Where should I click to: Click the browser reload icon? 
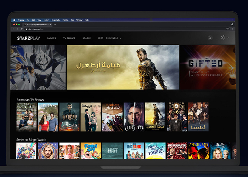click(x=21, y=29)
